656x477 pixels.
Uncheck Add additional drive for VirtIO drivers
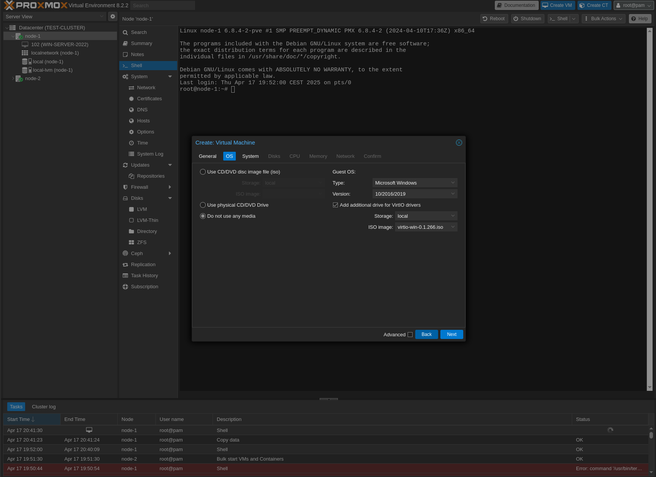click(335, 205)
